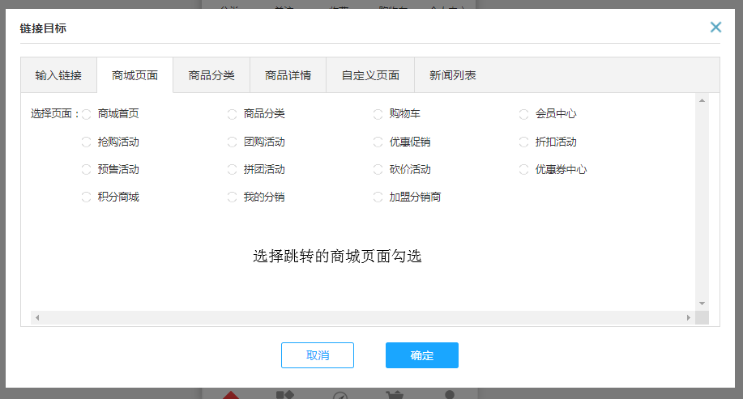This screenshot has height=399, width=743.
Task: Click the 取消 button
Action: [318, 355]
